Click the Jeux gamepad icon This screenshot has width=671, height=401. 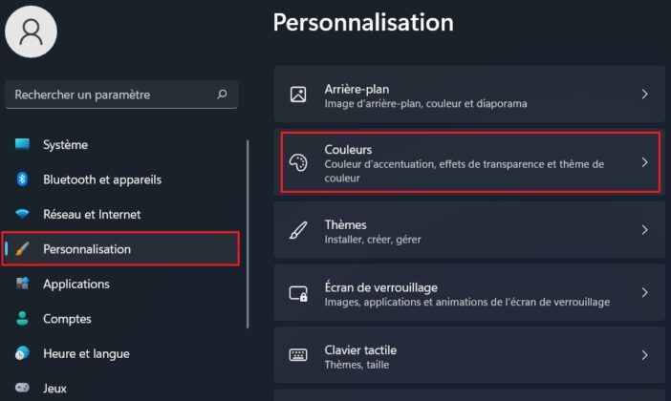pyautogui.click(x=22, y=388)
